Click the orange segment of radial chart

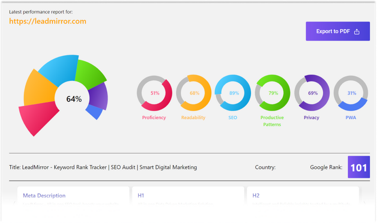tap(39, 91)
